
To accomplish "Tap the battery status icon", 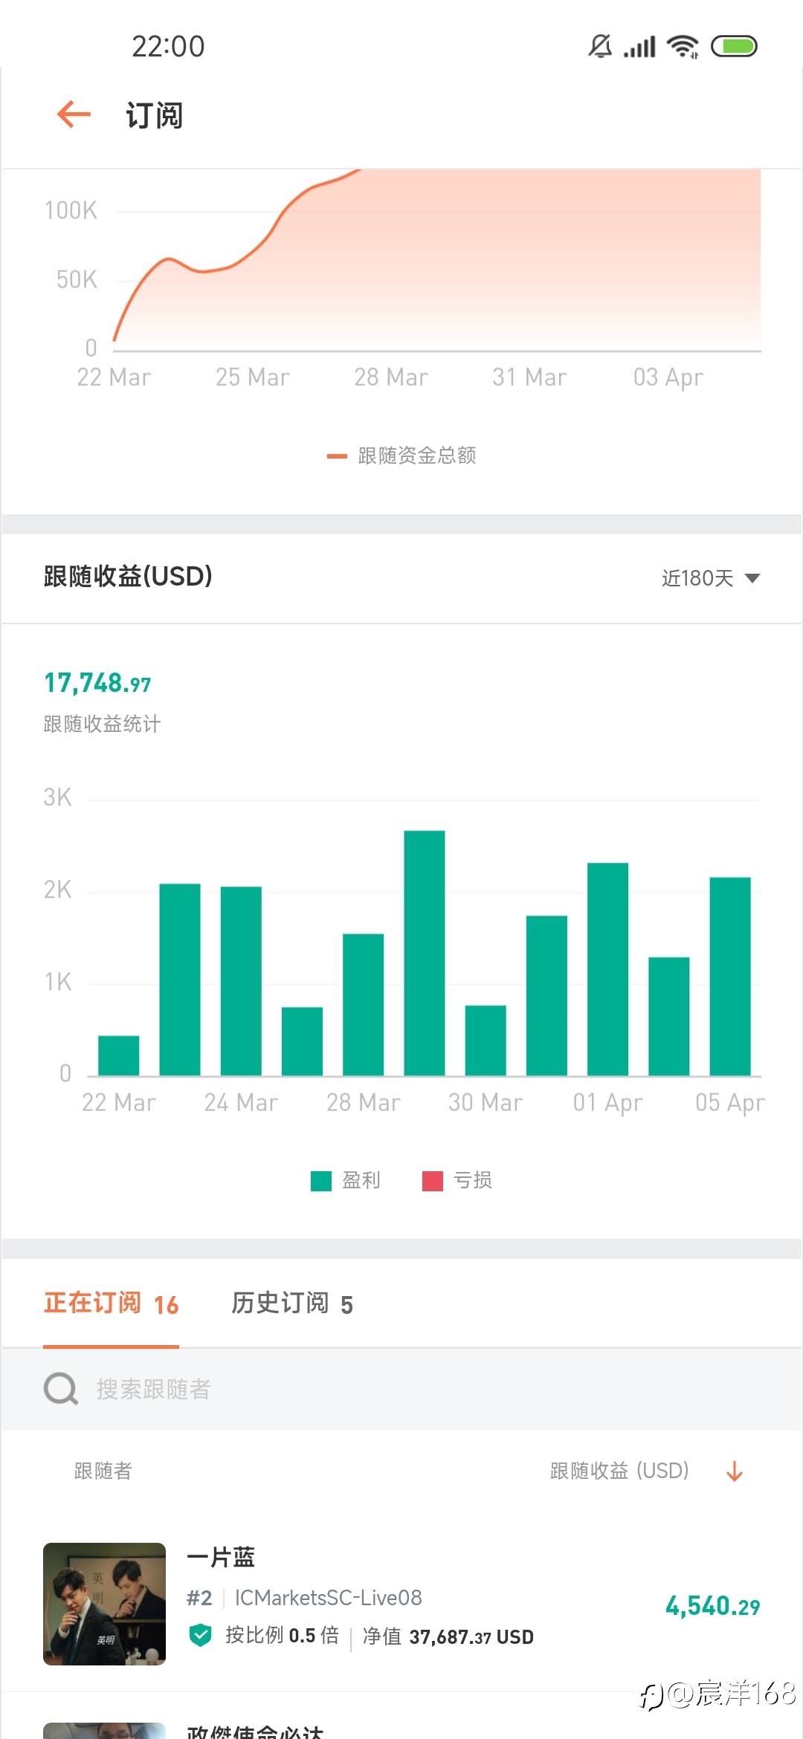I will point(734,46).
